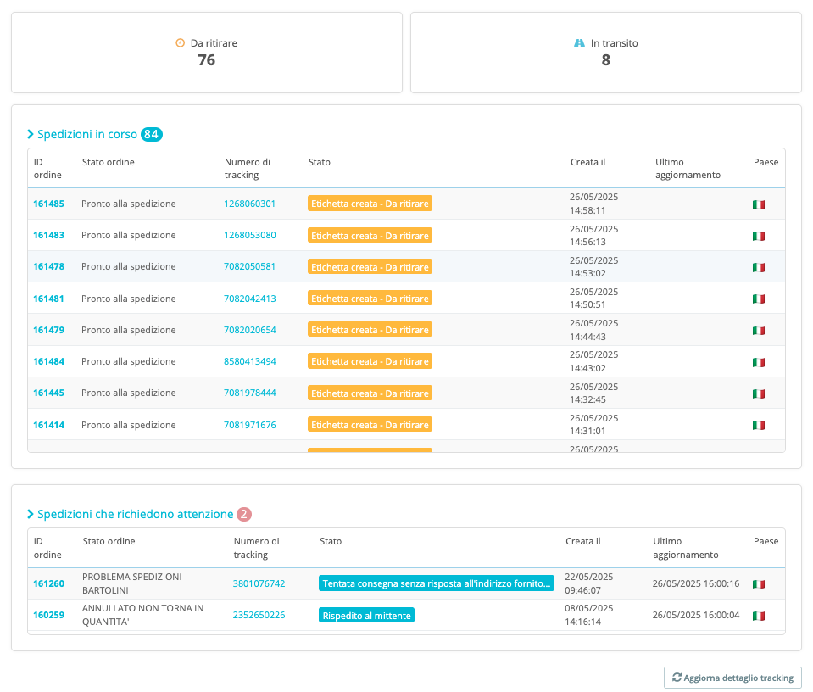Open order 161481
The width and height of the screenshot is (813, 692).
point(48,299)
